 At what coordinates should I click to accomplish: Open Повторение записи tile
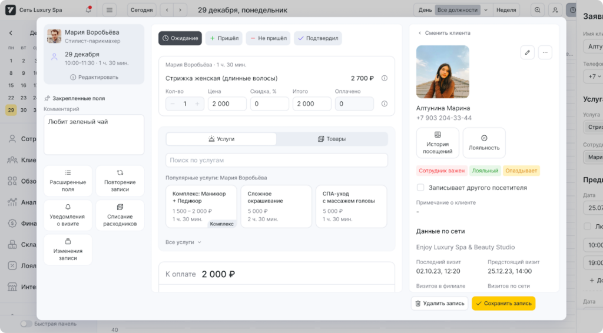click(x=120, y=181)
